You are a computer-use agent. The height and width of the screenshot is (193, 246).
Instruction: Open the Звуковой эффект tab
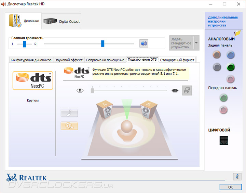pyautogui.click(x=69, y=60)
